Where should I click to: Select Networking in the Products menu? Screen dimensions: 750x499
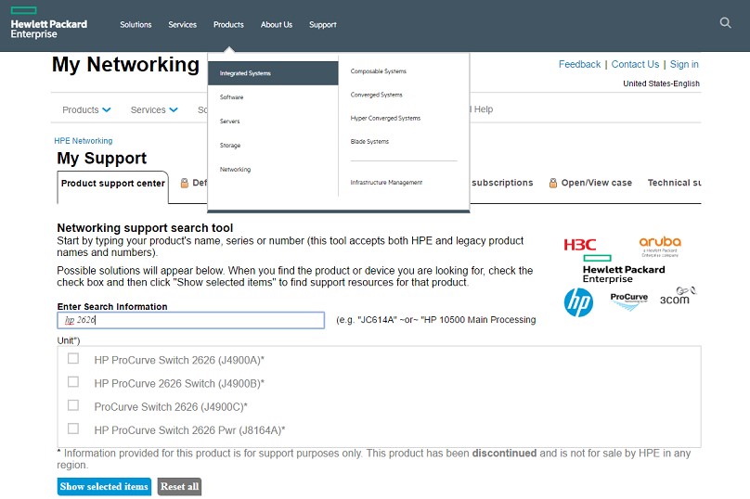tap(236, 169)
